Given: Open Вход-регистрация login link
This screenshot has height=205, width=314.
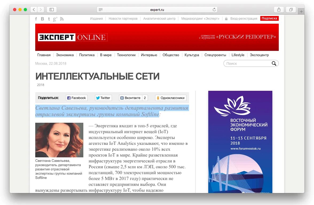Looking at the screenshot, I should point(244,19).
